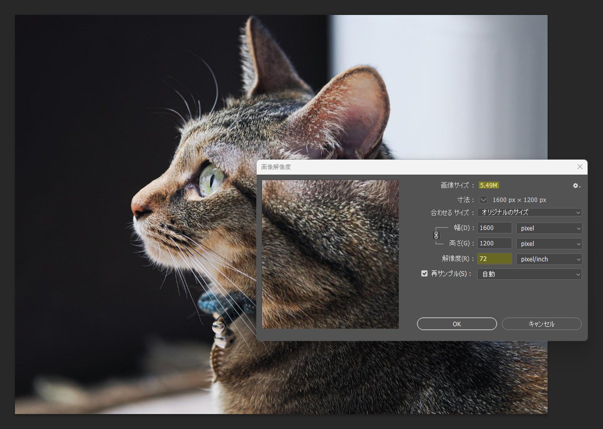Expand the 寸法 unit chevron
603x429 pixels.
pyautogui.click(x=483, y=200)
